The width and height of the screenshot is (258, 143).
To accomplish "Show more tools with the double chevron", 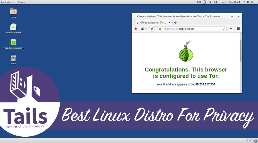I will point(231,29).
